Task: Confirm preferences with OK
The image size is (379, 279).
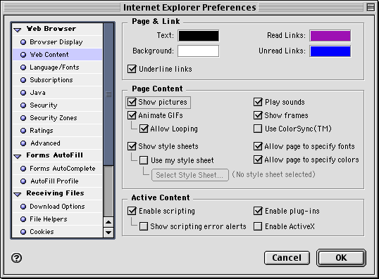Action: (x=341, y=258)
